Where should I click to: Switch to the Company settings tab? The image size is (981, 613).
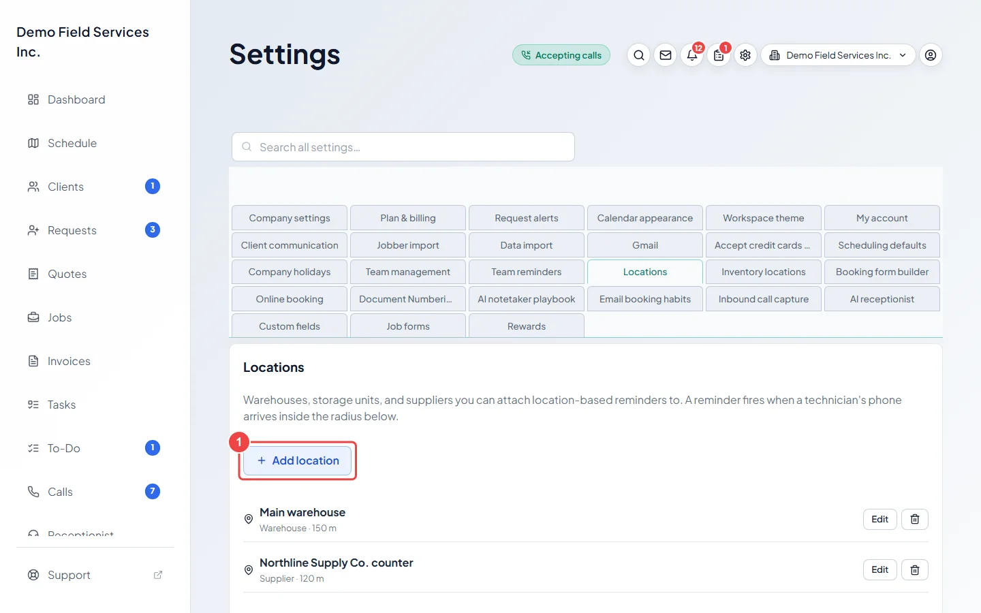tap(290, 218)
